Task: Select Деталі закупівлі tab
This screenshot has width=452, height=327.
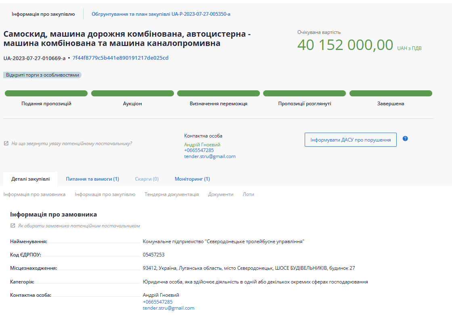Action: point(31,179)
